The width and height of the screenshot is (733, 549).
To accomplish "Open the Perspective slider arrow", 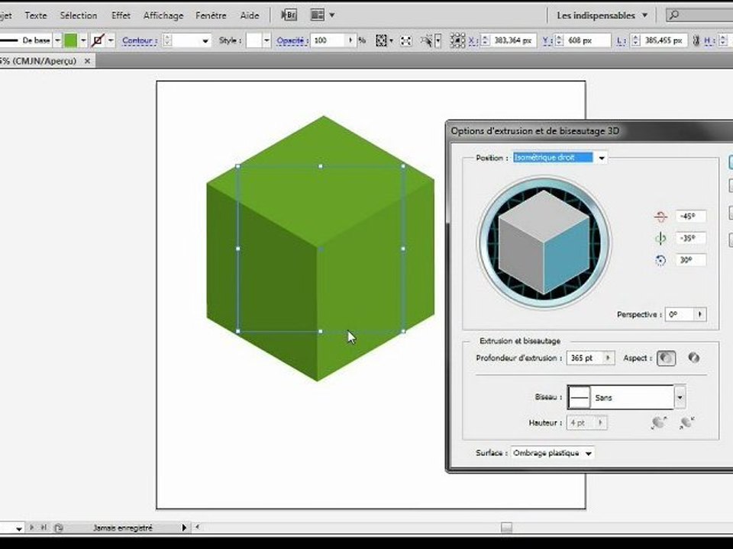I will [x=700, y=315].
